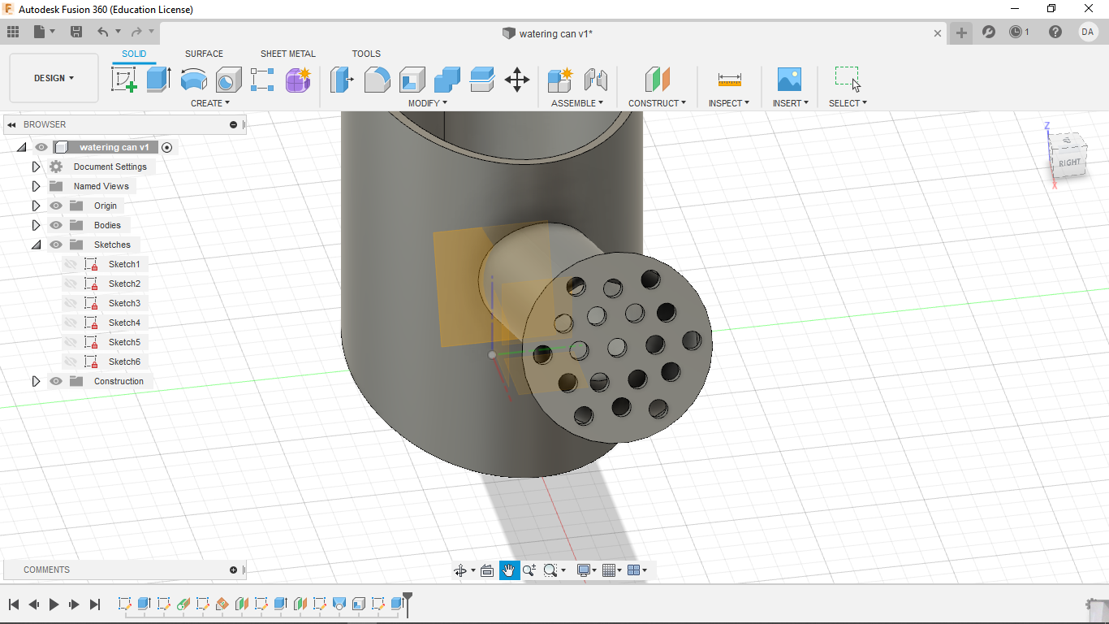Select the Shell tool in Modify
Screen dimensions: 1109x624
pos(412,80)
